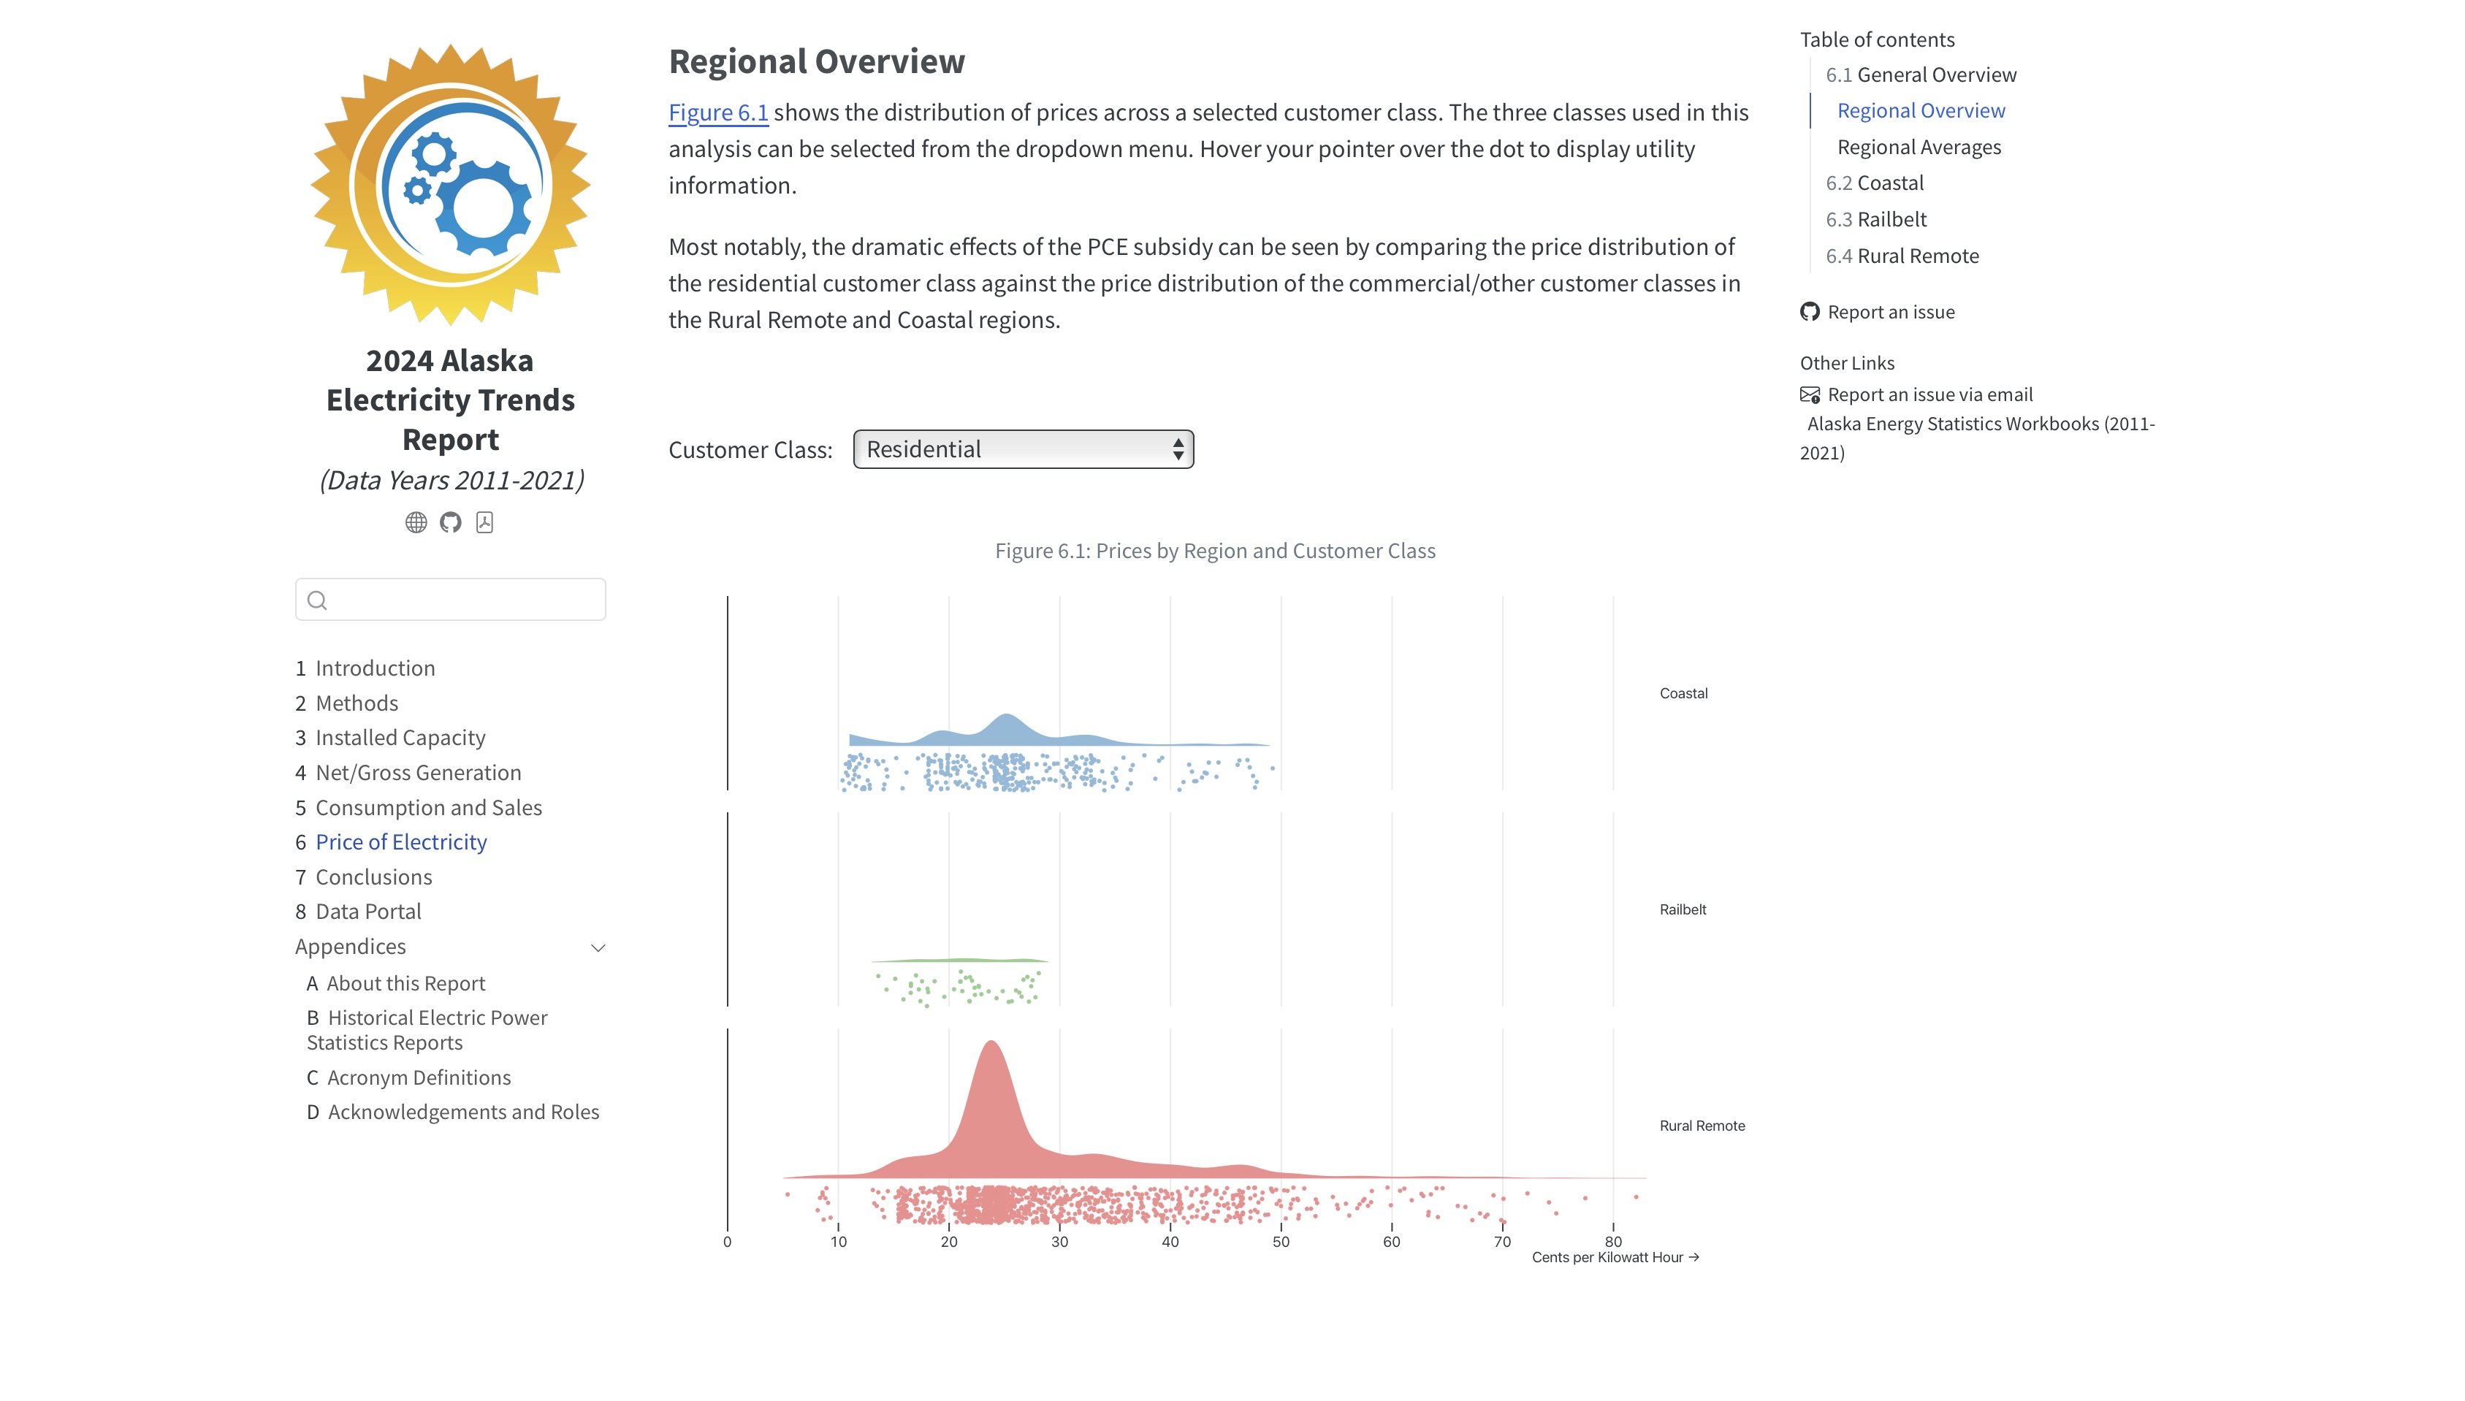Screen dimensions: 2465x1401
Task: Collapse the Appendices section chevron
Action: [x=598, y=948]
